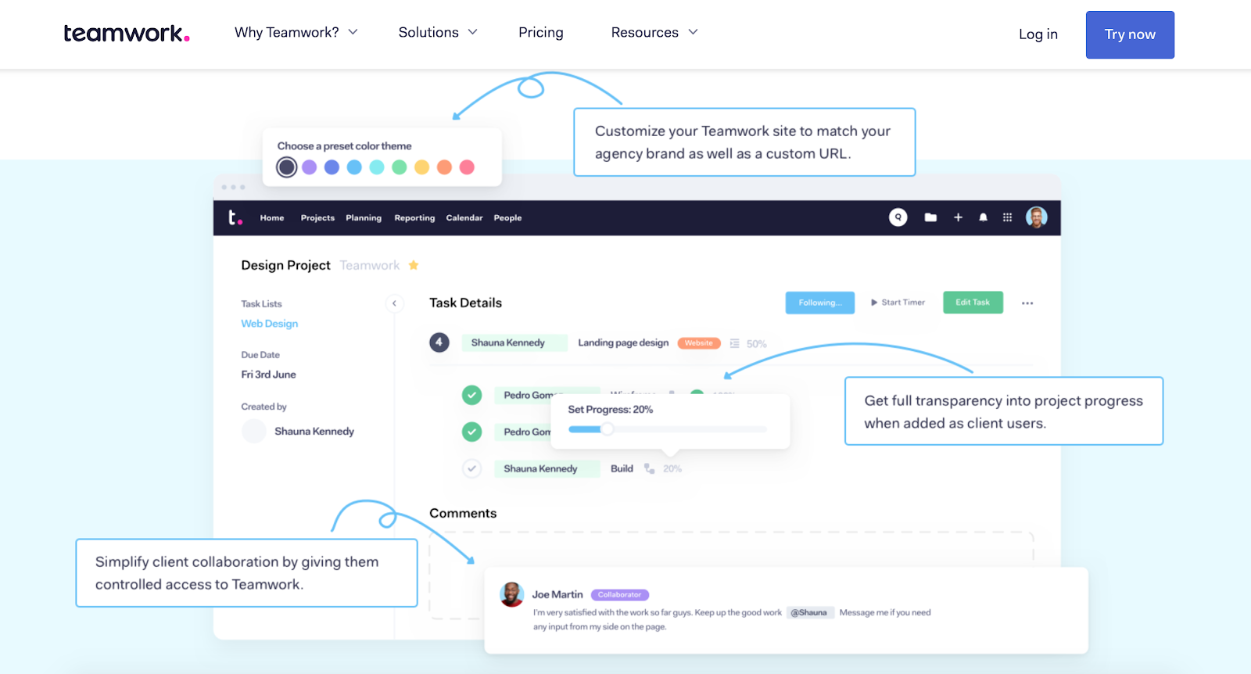Click the Shauna Kennedy creator avatar
Viewport: 1251px width, 674px height.
254,431
